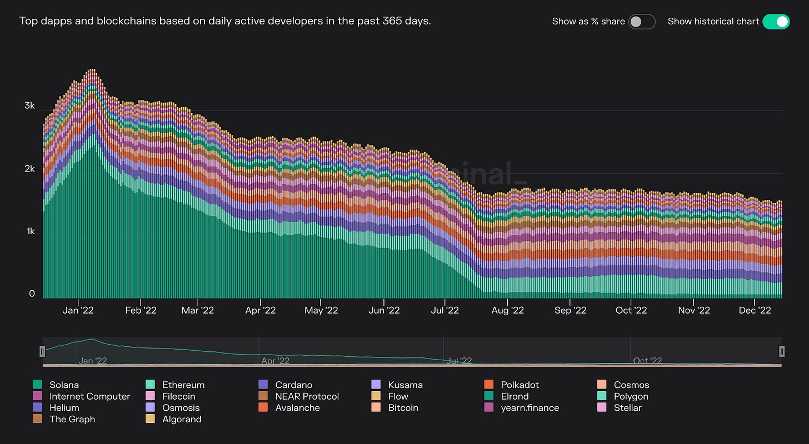Click the Ethereum legend color swatch

pyautogui.click(x=150, y=385)
